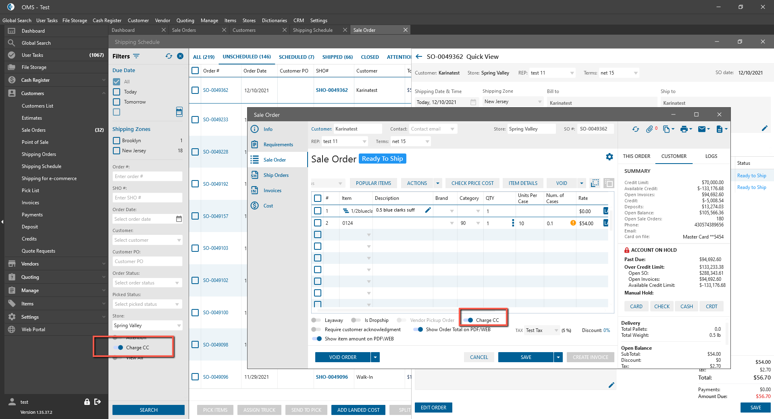The height and width of the screenshot is (419, 774).
Task: Open the Sale Order settings gear
Action: [610, 157]
